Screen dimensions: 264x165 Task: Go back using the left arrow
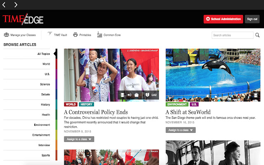tap(4, 5)
